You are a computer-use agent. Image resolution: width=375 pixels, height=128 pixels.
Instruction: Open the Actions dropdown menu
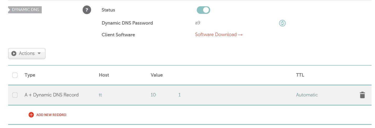27,54
